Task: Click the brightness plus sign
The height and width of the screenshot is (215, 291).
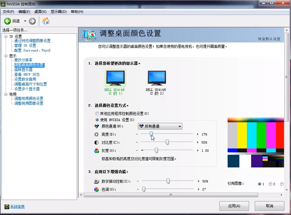Action: tap(197, 134)
